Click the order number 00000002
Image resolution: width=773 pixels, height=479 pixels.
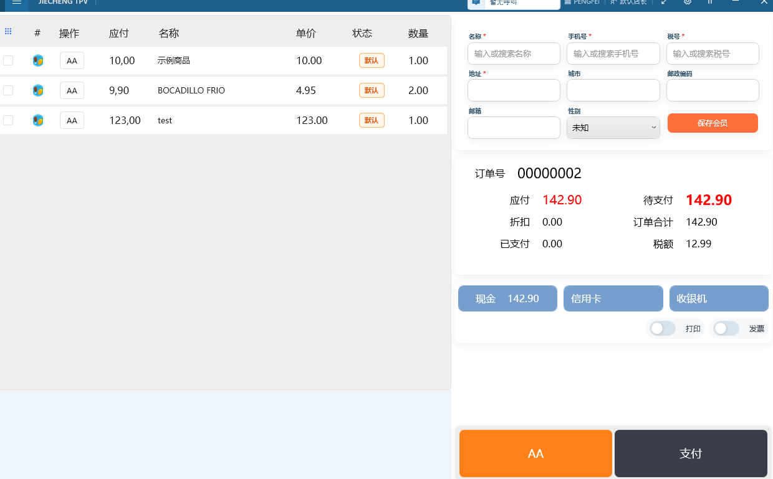549,174
